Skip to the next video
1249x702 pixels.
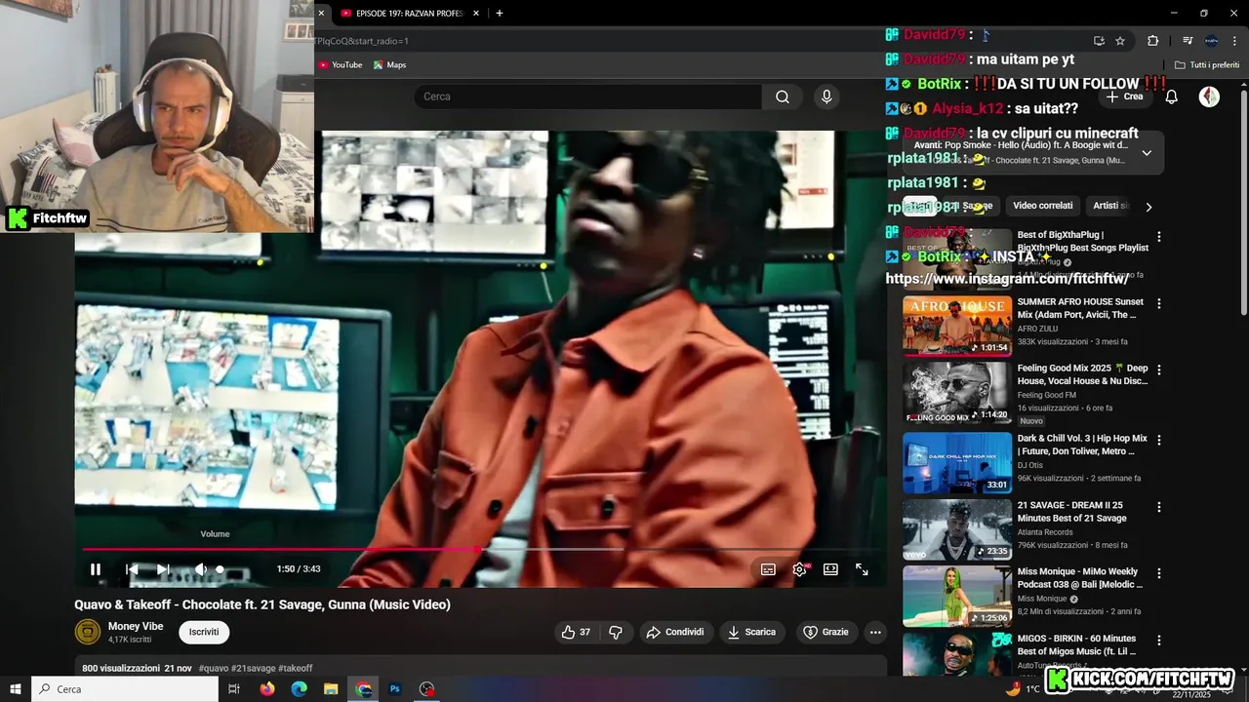pyautogui.click(x=163, y=569)
